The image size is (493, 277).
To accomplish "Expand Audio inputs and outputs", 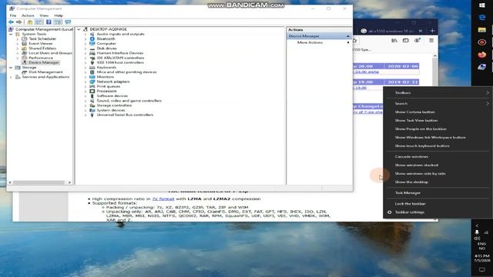I will pos(86,34).
